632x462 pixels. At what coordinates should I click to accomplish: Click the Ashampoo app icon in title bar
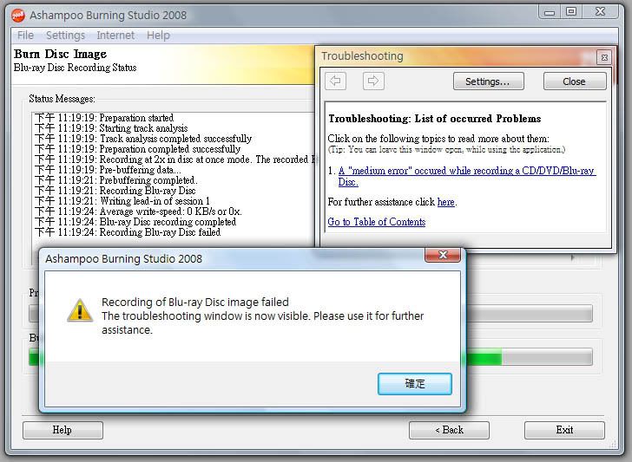pyautogui.click(x=18, y=16)
